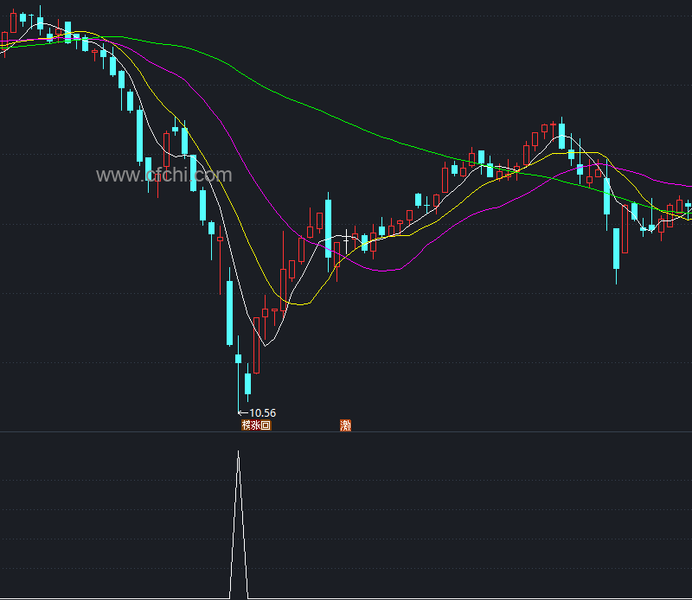Click the orange "榜" marker below the chart
This screenshot has height=600, width=692.
tap(247, 425)
